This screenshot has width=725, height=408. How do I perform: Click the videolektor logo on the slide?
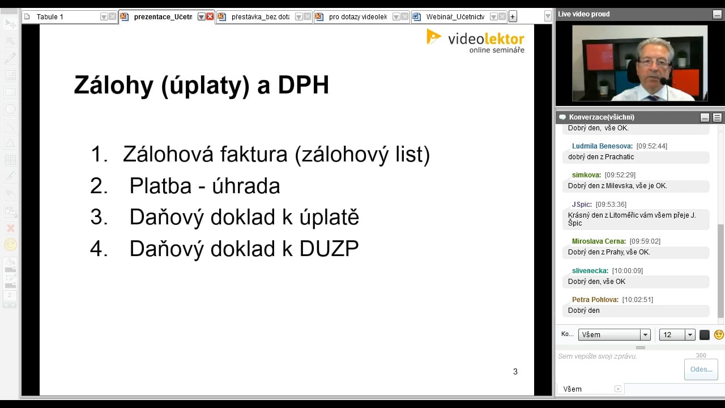[475, 41]
